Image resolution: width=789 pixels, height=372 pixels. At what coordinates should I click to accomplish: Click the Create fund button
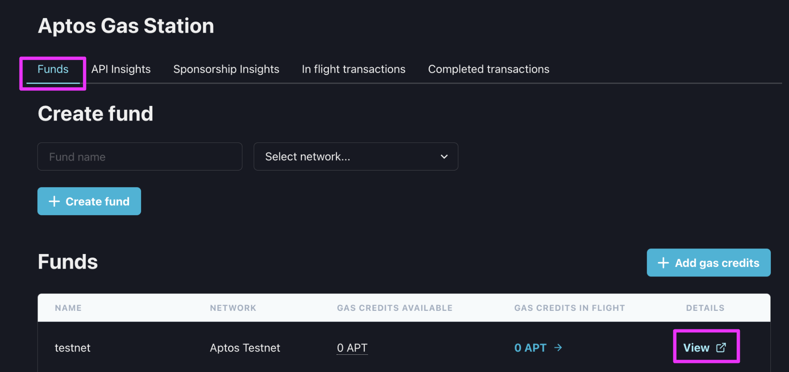[89, 201]
